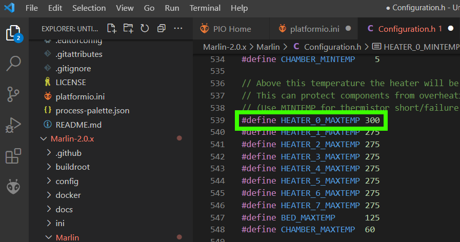
Task: Open the Extensions view
Action: [x=13, y=156]
